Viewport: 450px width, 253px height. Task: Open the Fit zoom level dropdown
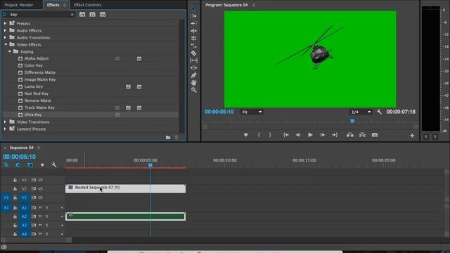[x=252, y=112]
